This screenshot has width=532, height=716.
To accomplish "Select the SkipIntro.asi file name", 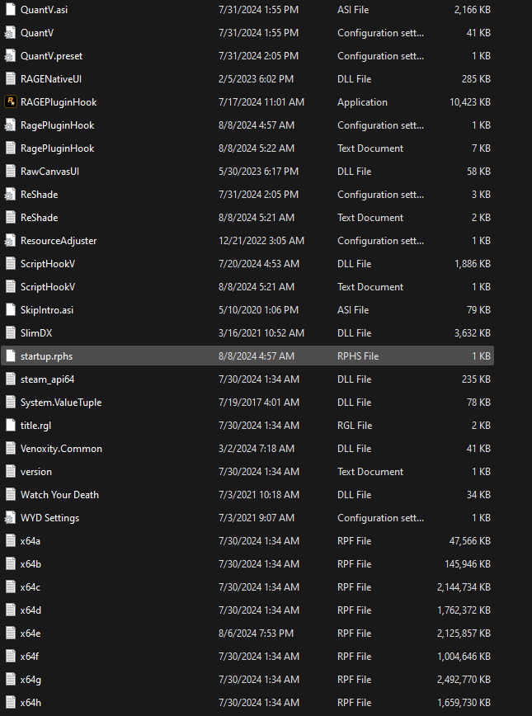I will coord(47,310).
